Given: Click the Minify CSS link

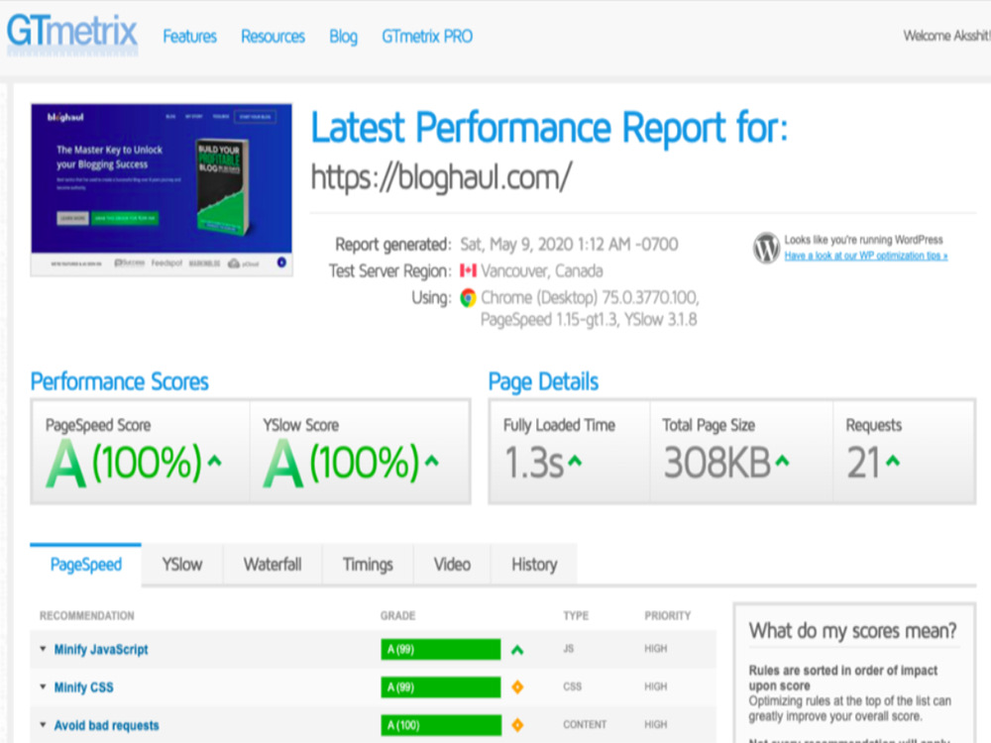Looking at the screenshot, I should click(x=84, y=688).
